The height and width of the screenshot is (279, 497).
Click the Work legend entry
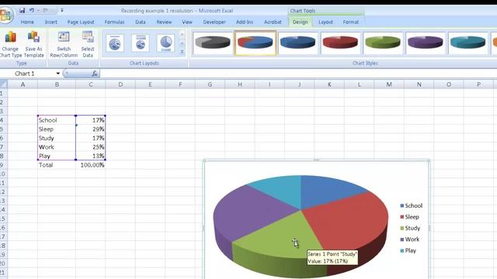coord(409,239)
